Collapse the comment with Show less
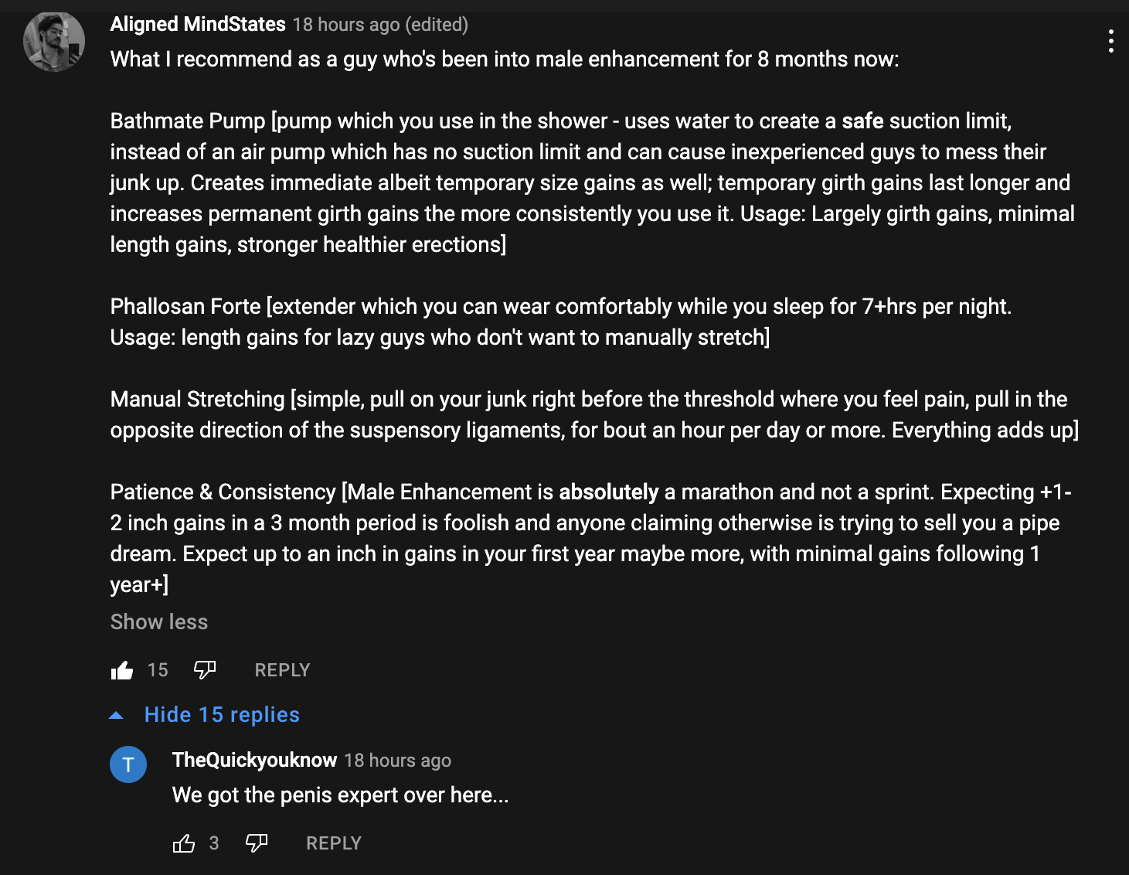The image size is (1129, 875). click(159, 622)
